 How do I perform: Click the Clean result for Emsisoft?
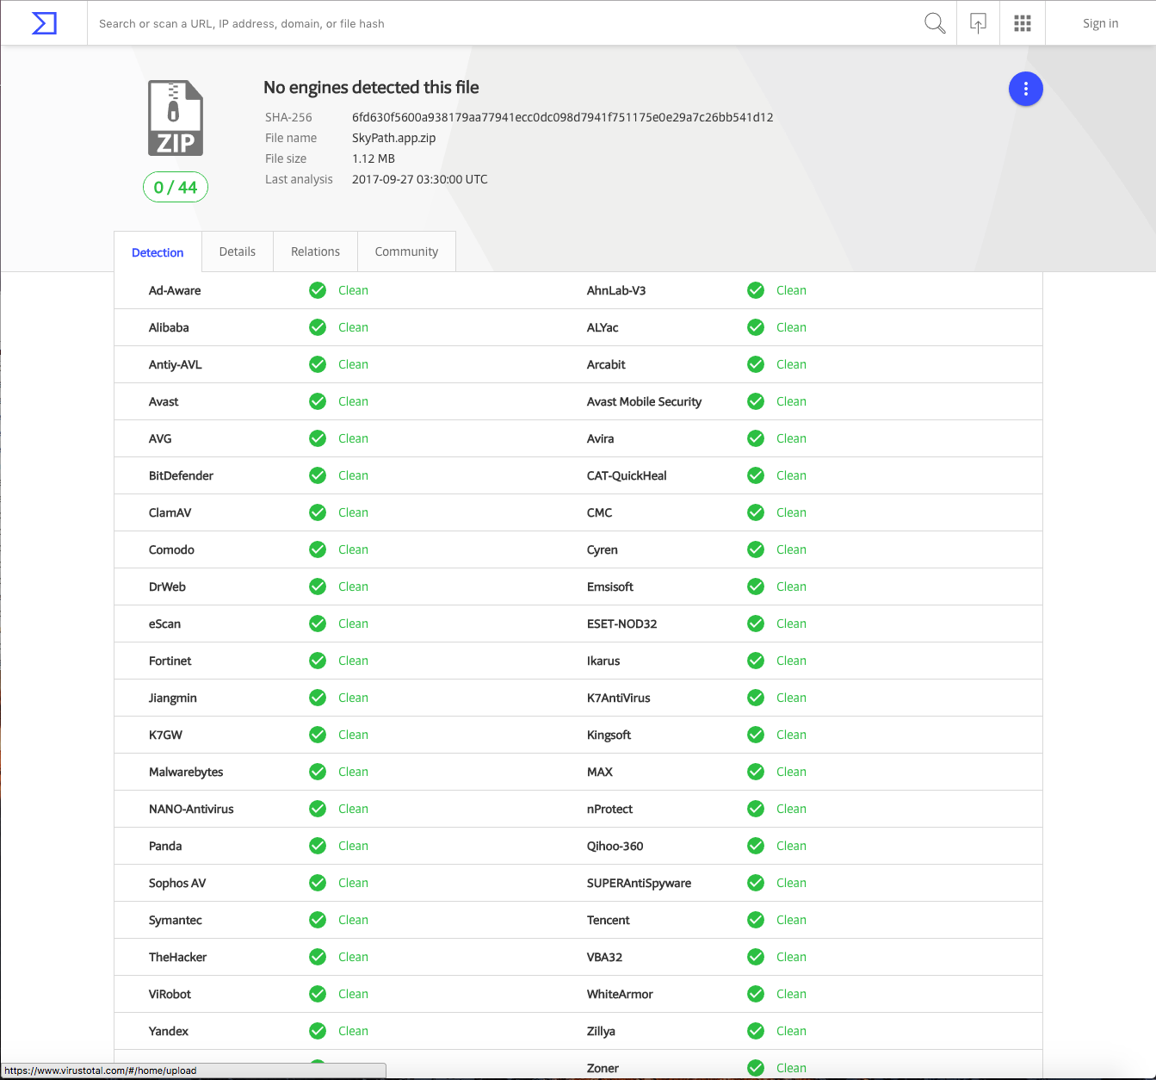point(791,587)
